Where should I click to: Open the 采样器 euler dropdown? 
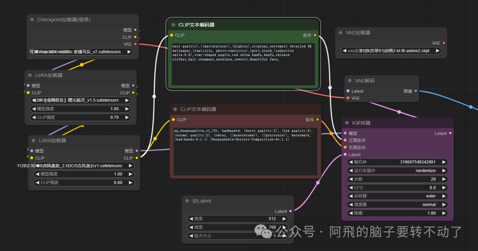click(397, 196)
